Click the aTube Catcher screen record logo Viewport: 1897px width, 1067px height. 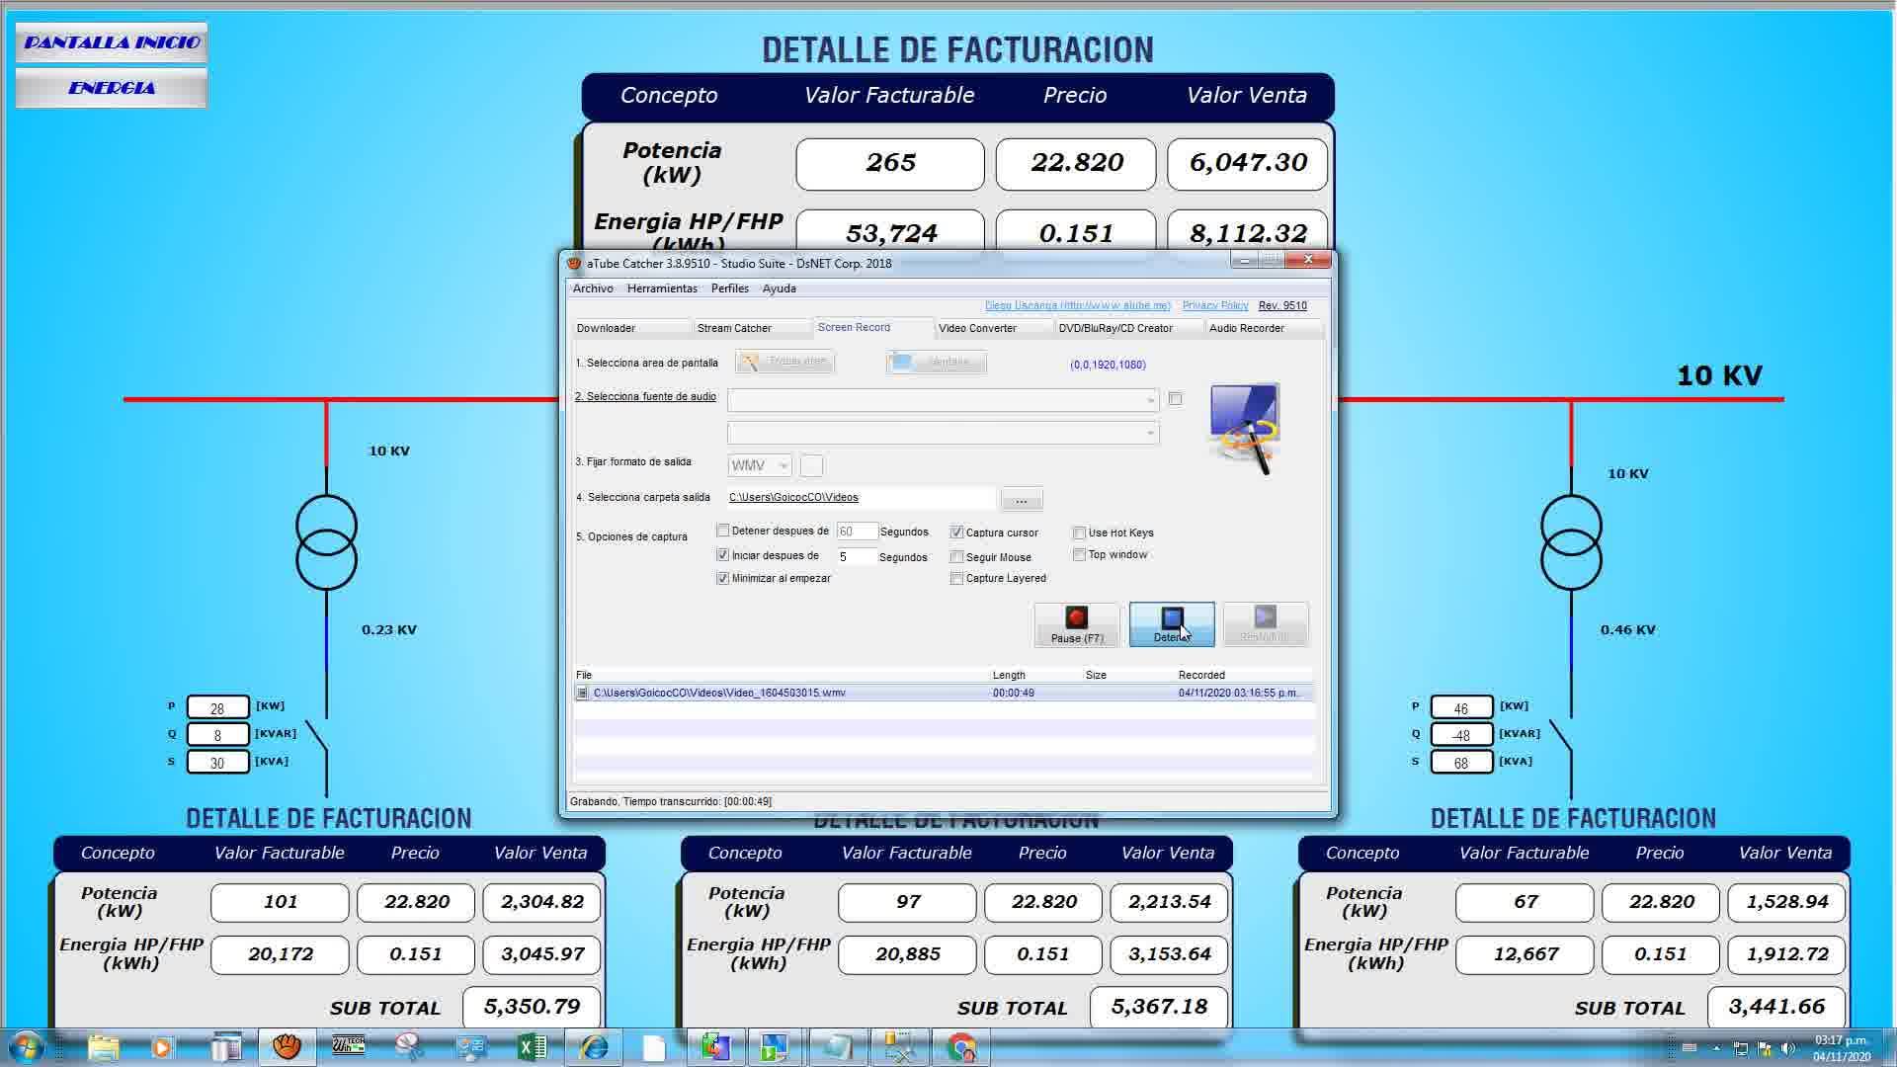pyautogui.click(x=1244, y=429)
